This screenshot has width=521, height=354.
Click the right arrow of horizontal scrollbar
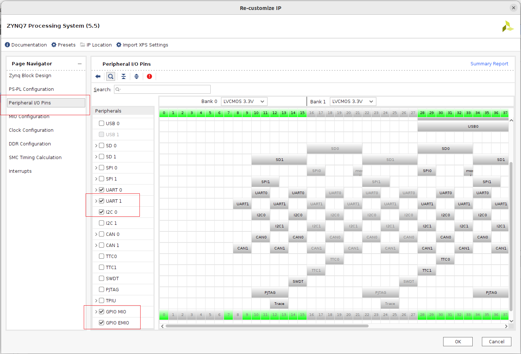click(x=506, y=326)
